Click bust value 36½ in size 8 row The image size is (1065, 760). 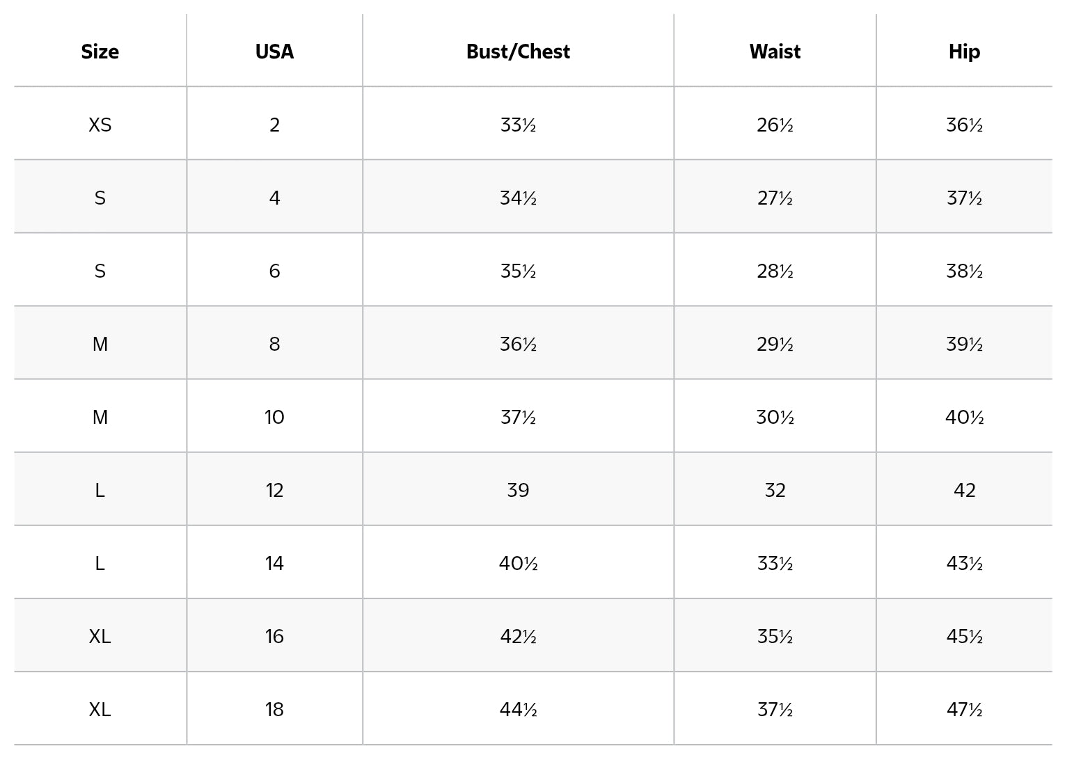(x=518, y=344)
